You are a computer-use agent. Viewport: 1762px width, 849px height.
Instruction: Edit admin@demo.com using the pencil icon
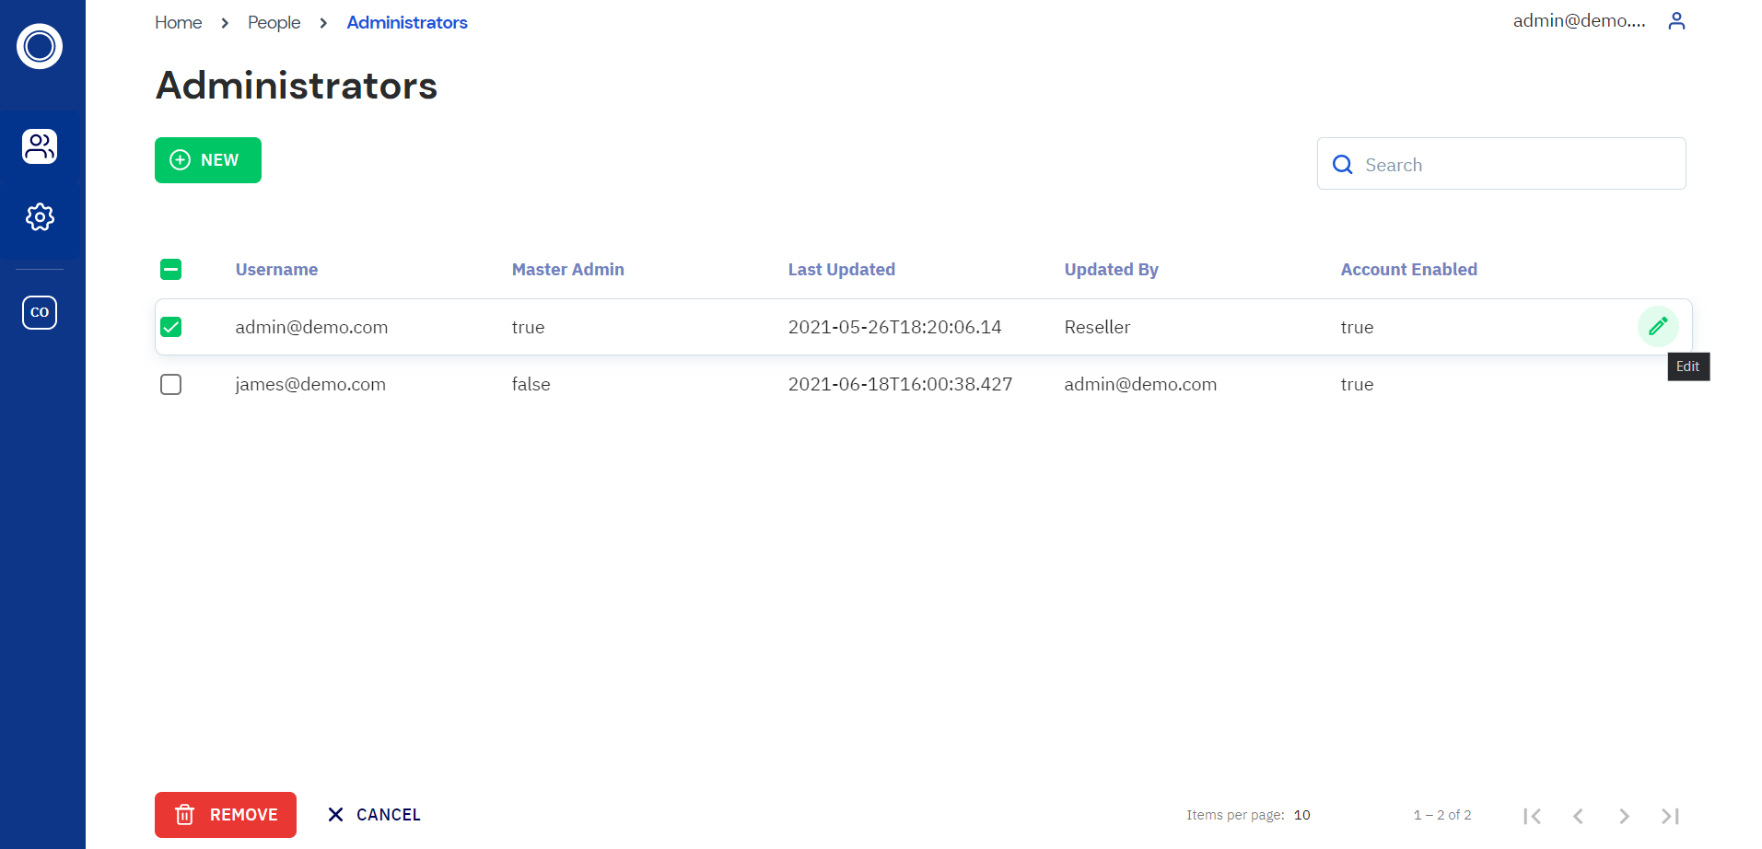pos(1658,326)
